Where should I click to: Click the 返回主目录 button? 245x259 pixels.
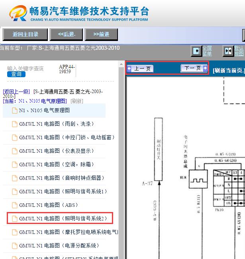tap(25, 35)
